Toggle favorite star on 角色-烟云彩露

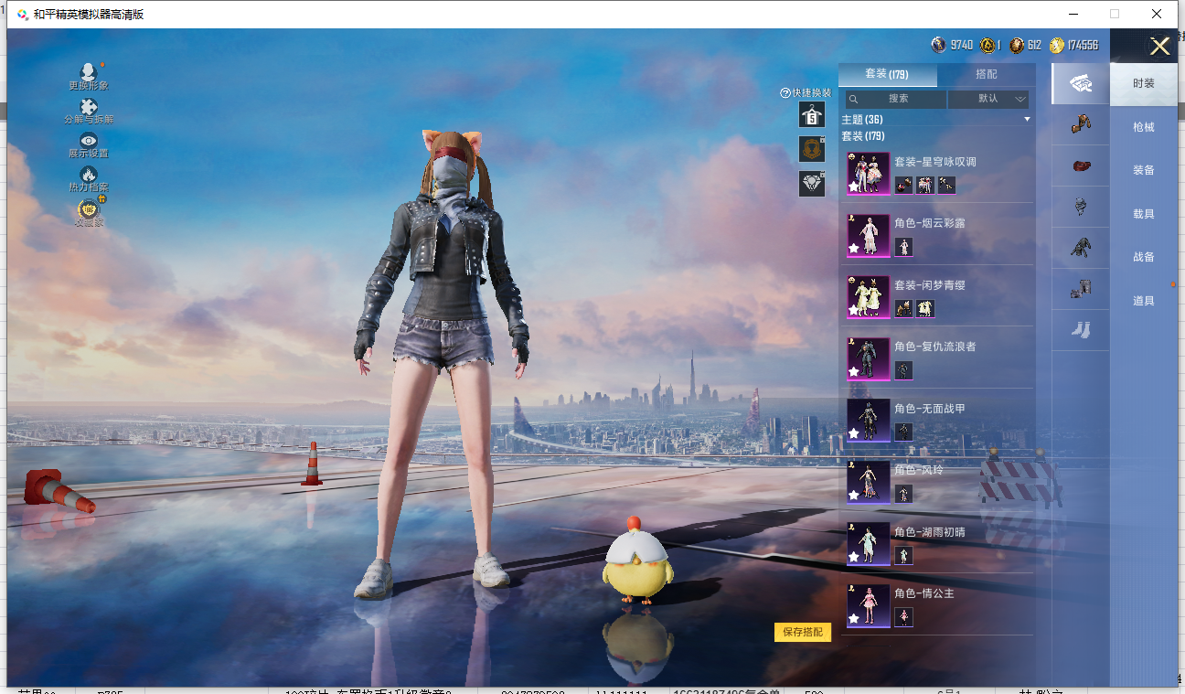[854, 248]
